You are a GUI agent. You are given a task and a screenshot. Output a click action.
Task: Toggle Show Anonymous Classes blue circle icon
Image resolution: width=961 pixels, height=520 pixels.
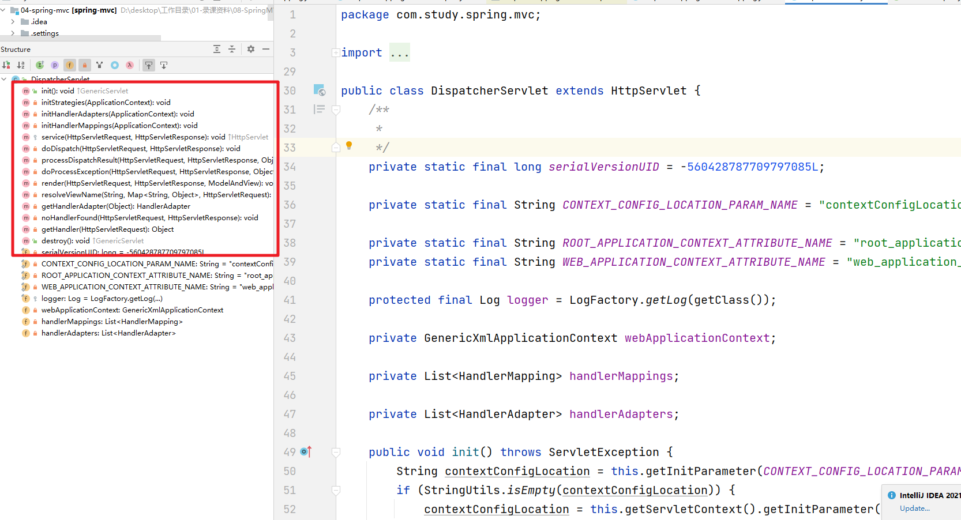(x=115, y=65)
